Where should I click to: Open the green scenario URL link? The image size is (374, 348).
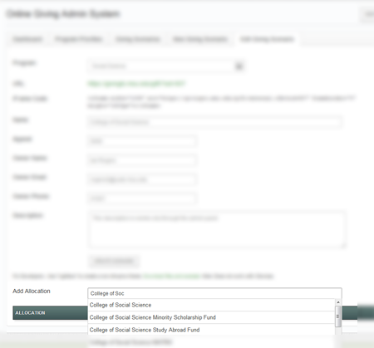pos(136,84)
